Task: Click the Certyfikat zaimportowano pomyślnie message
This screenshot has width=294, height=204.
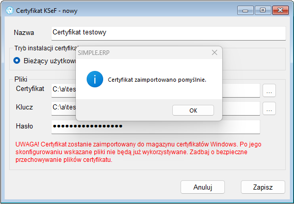Action: pos(157,80)
